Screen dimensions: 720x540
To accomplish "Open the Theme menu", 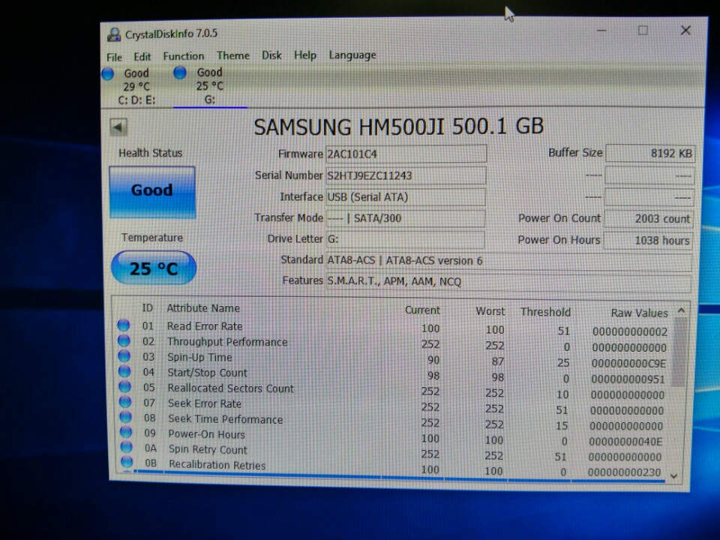I will [232, 55].
